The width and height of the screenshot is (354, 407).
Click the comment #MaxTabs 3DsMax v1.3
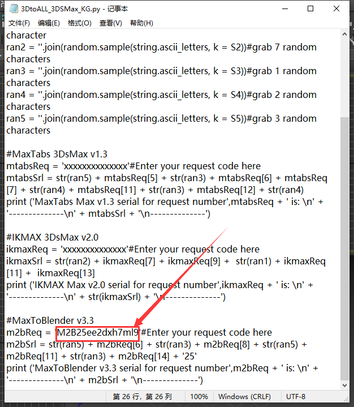[57, 154]
